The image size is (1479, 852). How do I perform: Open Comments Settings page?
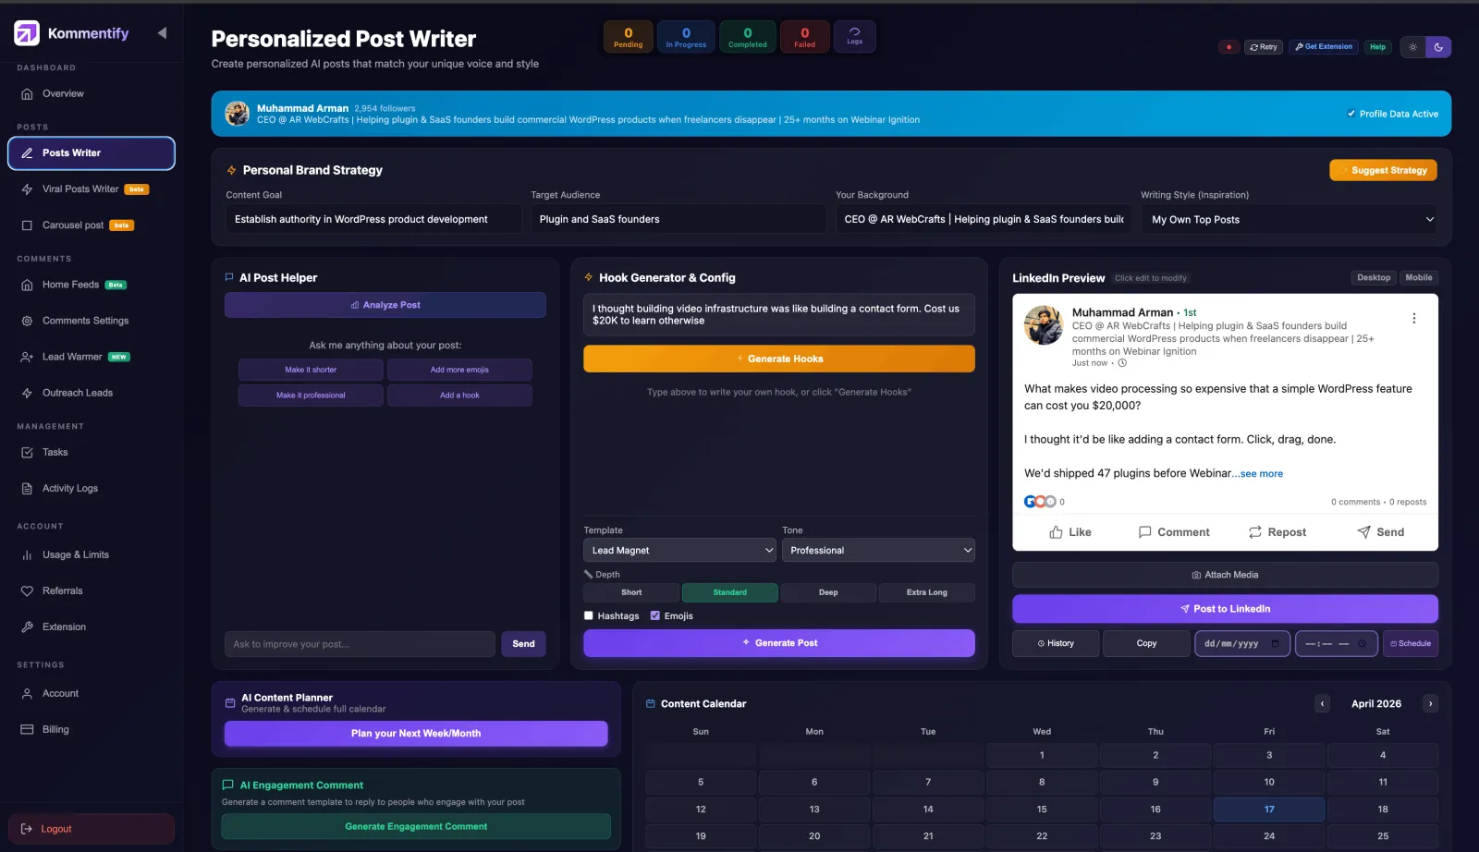[91, 321]
